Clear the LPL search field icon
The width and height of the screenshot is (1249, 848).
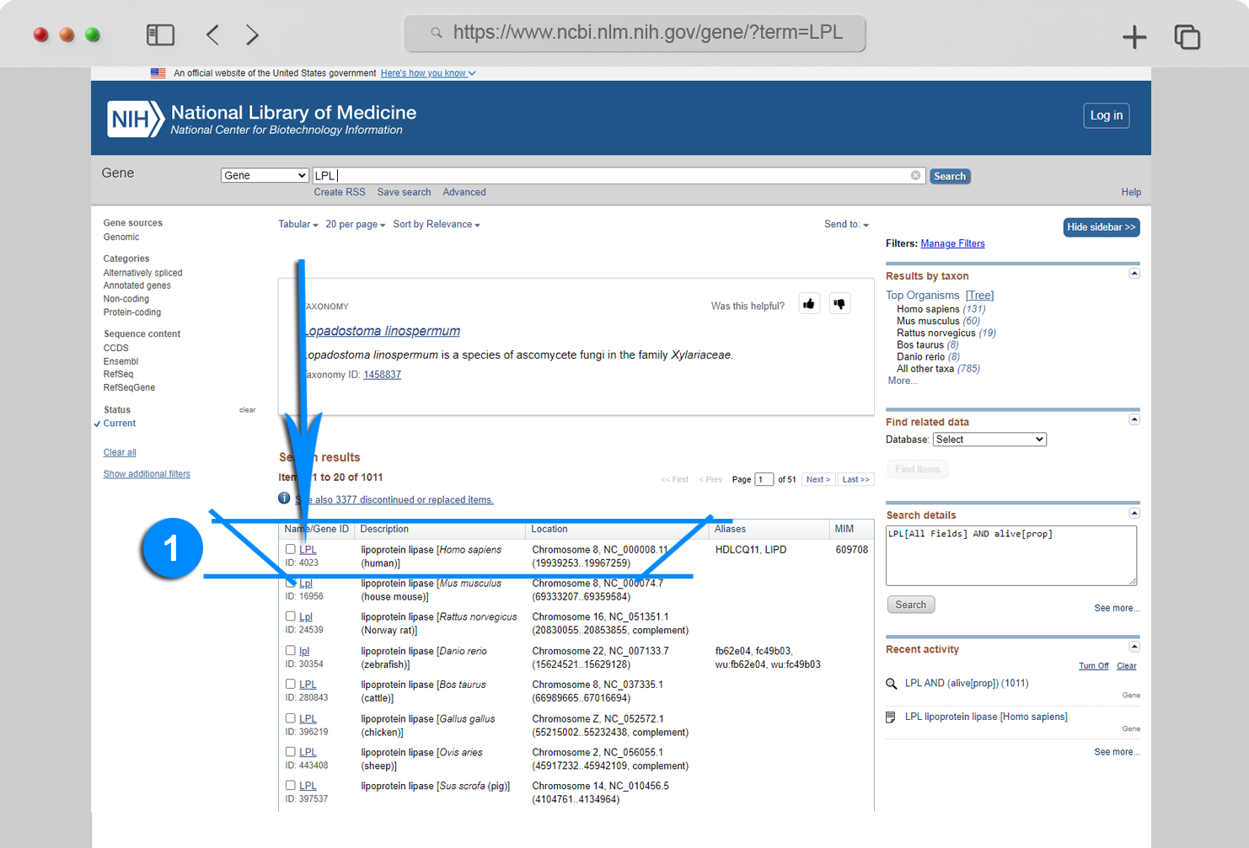click(x=915, y=175)
